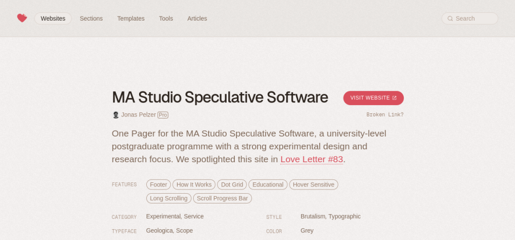This screenshot has height=240, width=515.
Task: Click the Pro badge next to Jonas Pelzer
Action: click(163, 115)
